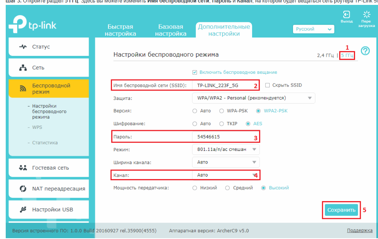Open the help question mark icon
The height and width of the screenshot is (239, 378).
point(365,51)
